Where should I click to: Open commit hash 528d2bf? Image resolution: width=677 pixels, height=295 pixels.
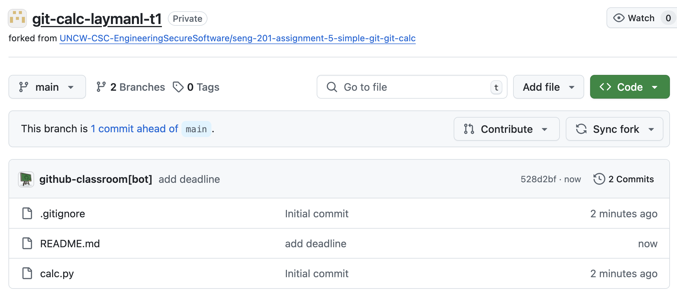point(538,179)
